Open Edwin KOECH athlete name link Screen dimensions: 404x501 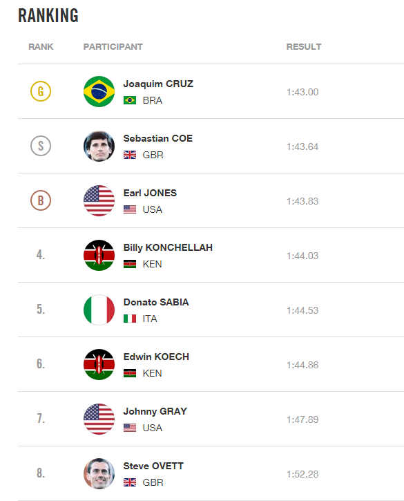pyautogui.click(x=156, y=357)
